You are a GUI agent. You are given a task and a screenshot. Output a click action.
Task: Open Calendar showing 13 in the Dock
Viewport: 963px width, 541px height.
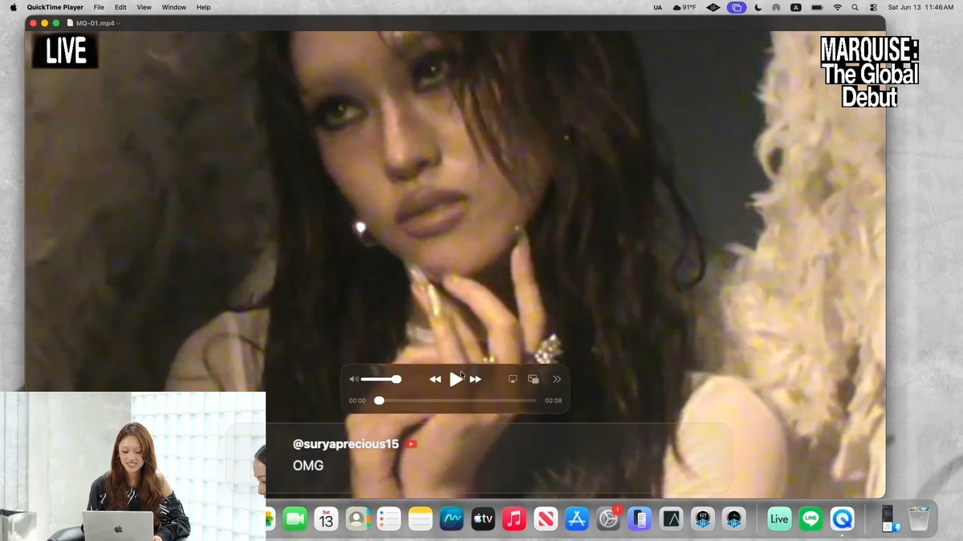pos(326,519)
